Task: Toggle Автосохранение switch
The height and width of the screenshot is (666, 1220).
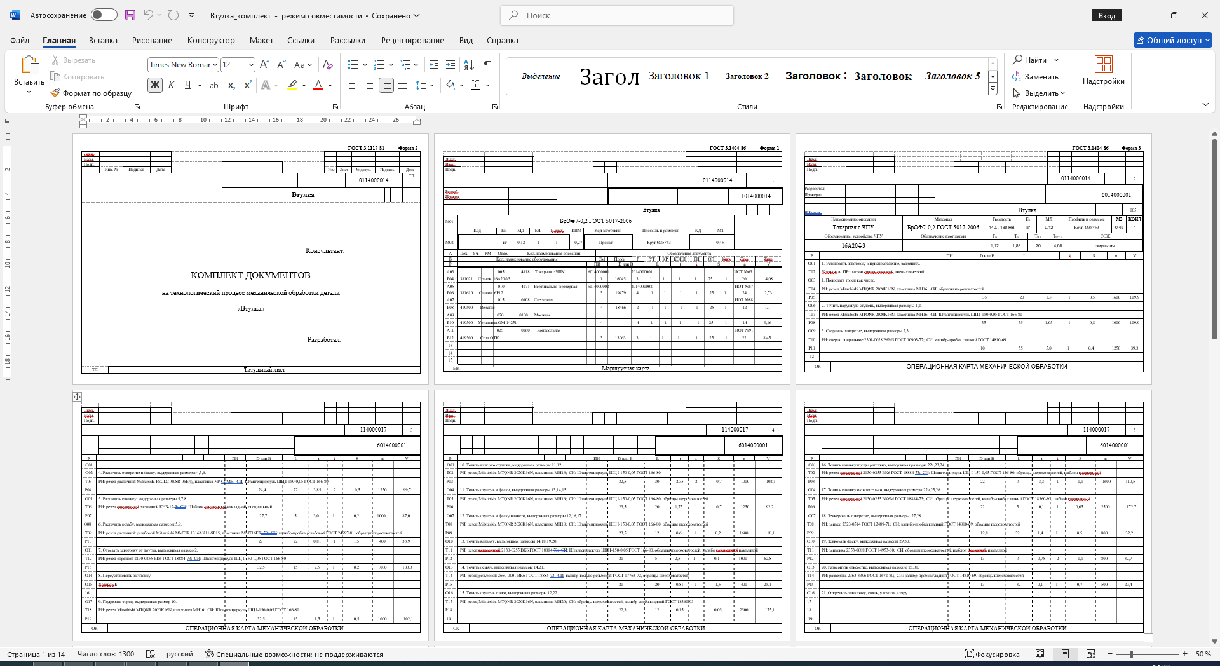Action: click(104, 15)
